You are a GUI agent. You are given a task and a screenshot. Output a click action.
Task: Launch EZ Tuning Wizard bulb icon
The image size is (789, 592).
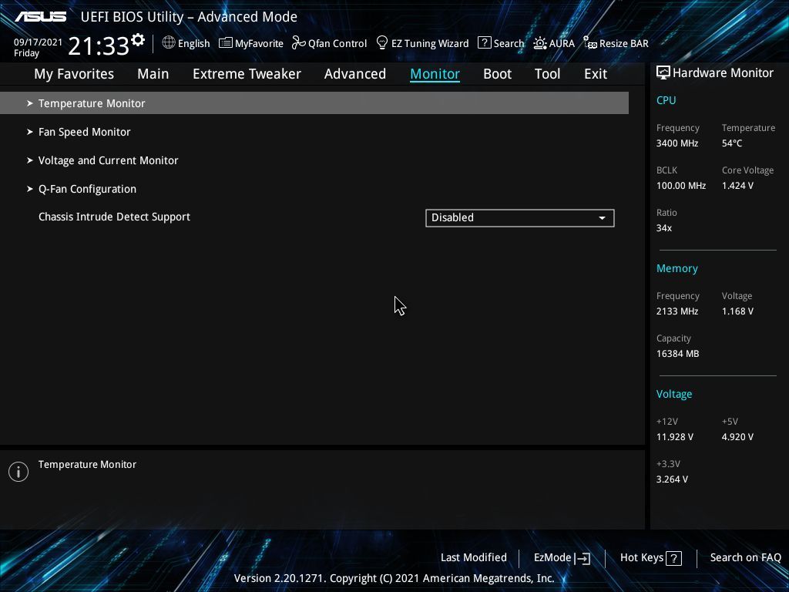(x=382, y=43)
